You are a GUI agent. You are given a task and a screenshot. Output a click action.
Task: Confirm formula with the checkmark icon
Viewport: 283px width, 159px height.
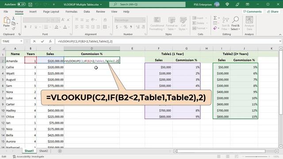(42, 41)
